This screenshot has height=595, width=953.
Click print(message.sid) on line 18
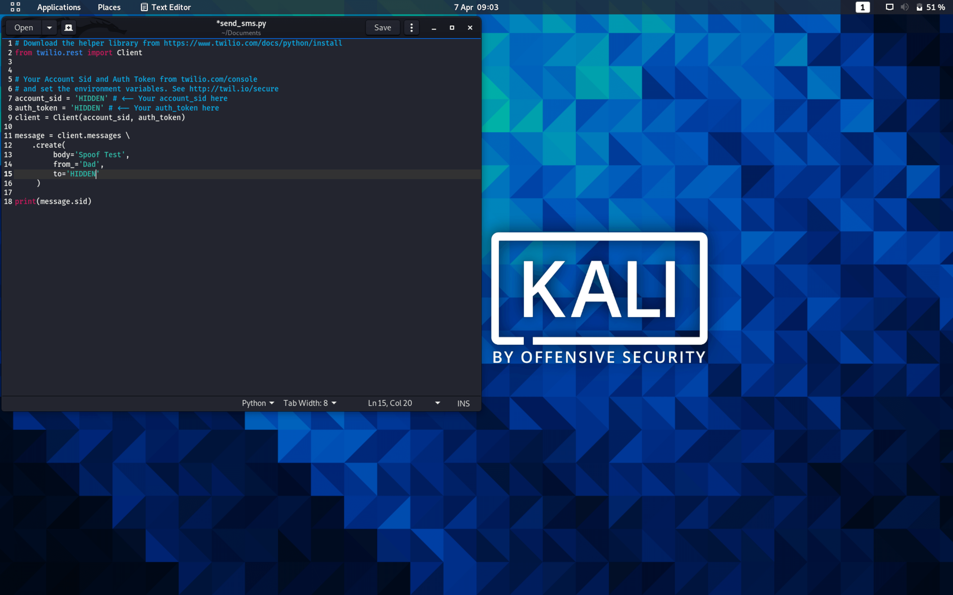click(53, 202)
